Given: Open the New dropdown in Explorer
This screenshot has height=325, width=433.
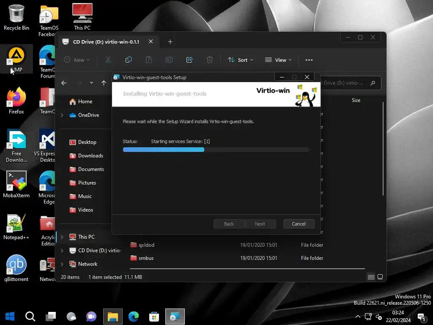Looking at the screenshot, I should click(77, 60).
